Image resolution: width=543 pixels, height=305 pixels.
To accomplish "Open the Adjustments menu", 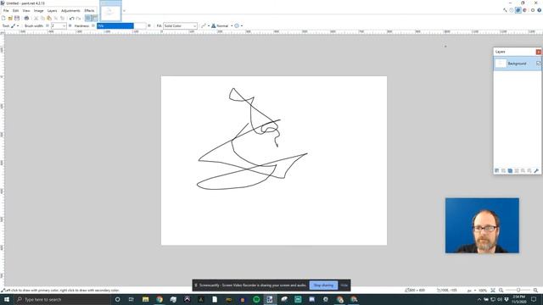I will (70, 11).
